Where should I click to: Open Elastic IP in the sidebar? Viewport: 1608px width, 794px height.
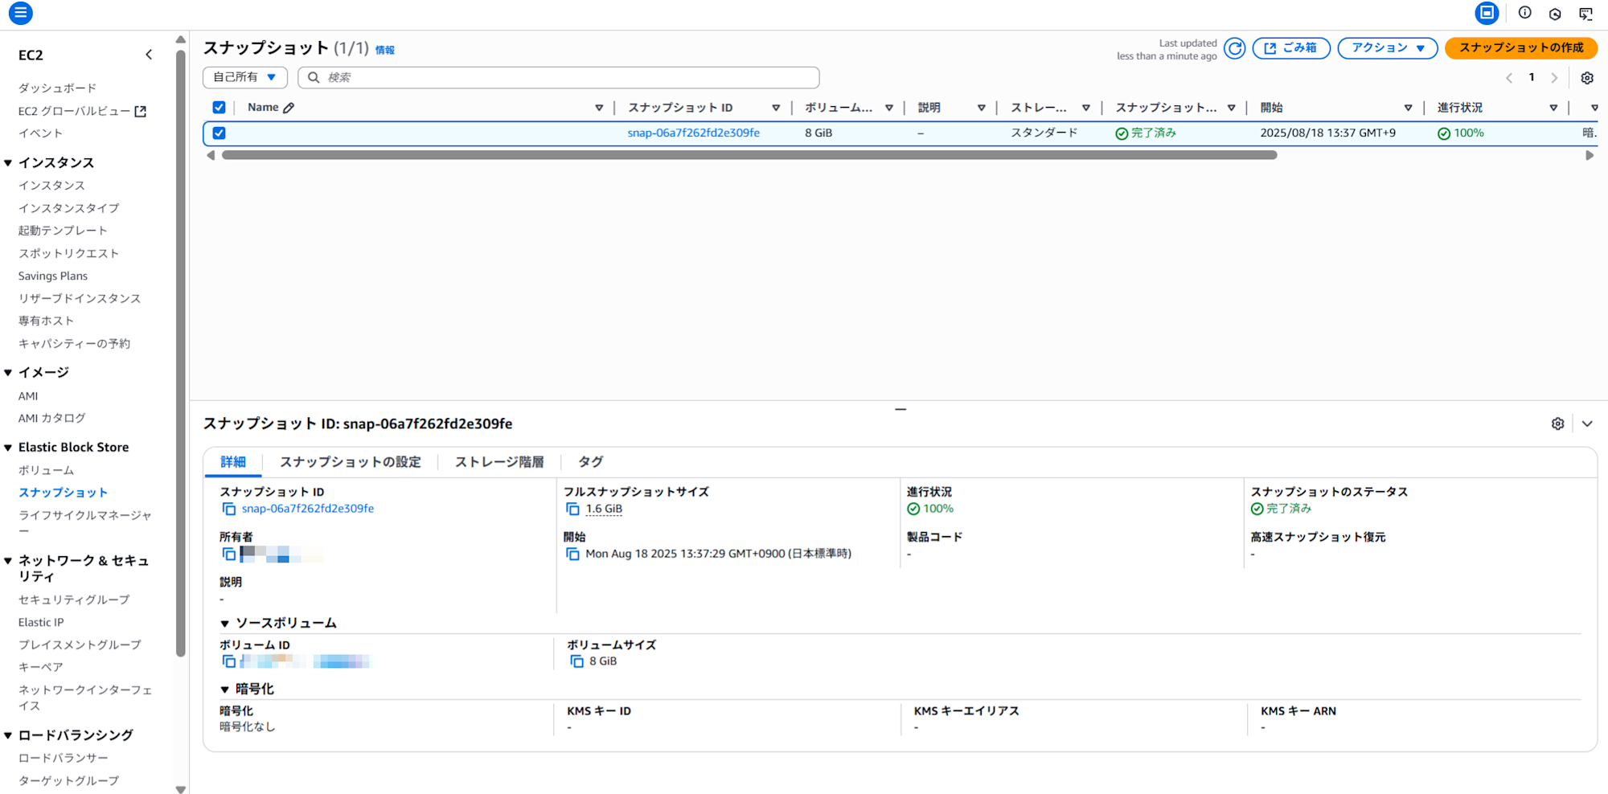coord(41,623)
